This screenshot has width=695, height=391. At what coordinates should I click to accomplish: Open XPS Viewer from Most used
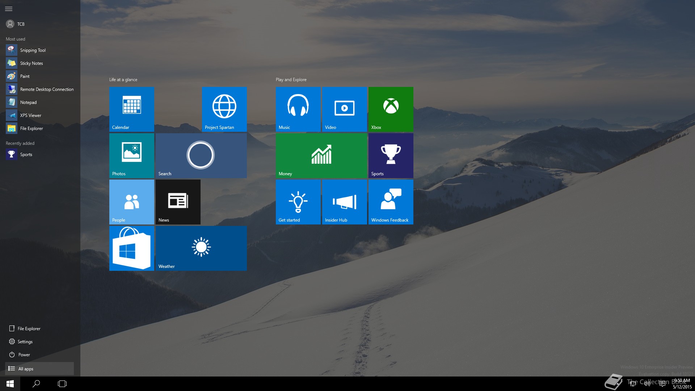tap(40, 115)
